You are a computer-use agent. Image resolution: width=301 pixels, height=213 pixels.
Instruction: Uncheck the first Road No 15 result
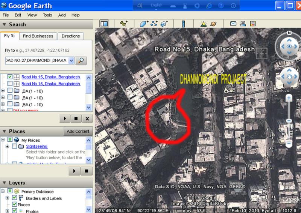pyautogui.click(x=10, y=77)
